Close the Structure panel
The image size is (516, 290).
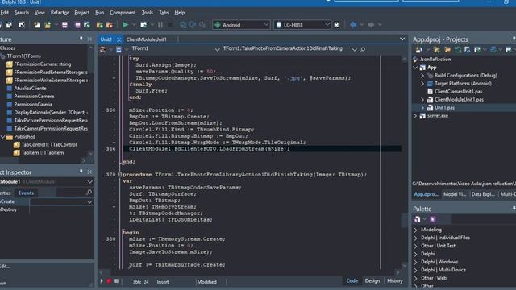(x=89, y=39)
